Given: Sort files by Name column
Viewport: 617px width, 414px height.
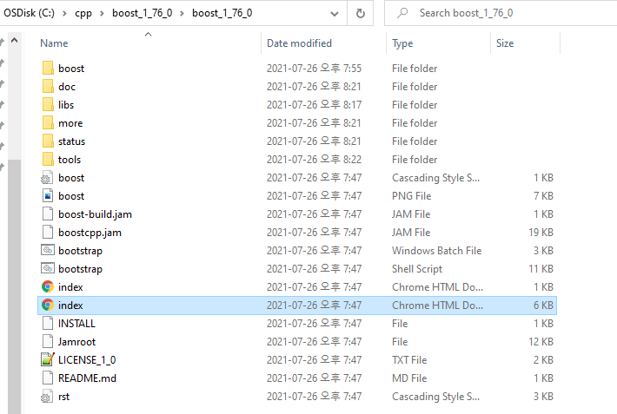Looking at the screenshot, I should (x=54, y=43).
